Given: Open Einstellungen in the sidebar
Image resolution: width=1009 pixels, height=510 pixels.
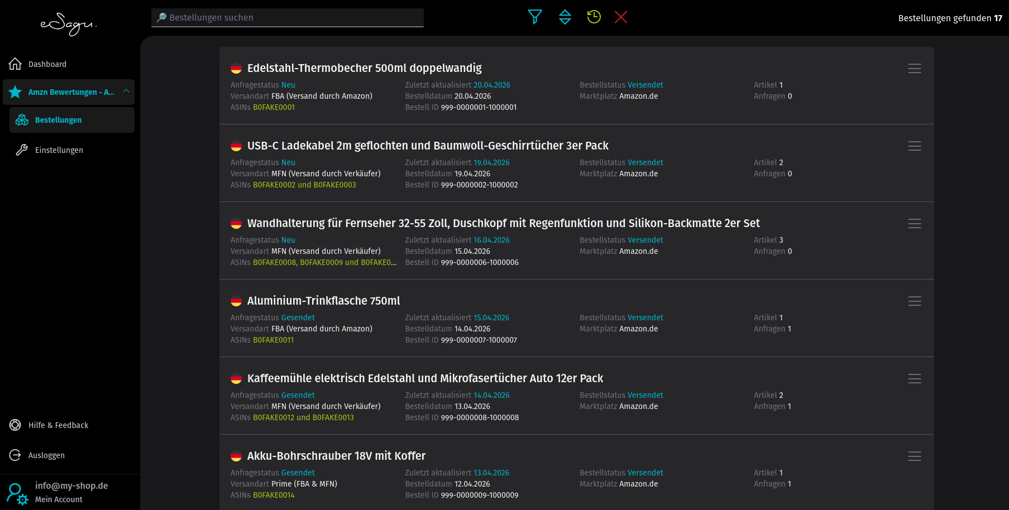Looking at the screenshot, I should point(59,150).
